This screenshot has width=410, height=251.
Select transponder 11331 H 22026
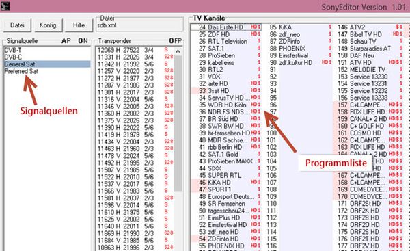(x=135, y=57)
